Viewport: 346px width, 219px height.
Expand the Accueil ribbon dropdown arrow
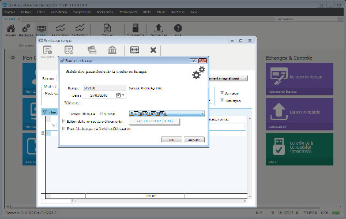click(x=19, y=19)
